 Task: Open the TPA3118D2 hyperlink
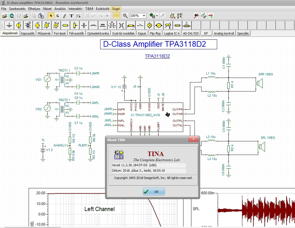click(x=157, y=56)
